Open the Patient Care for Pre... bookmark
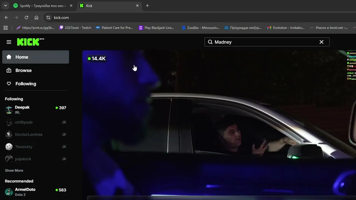 (x=114, y=28)
